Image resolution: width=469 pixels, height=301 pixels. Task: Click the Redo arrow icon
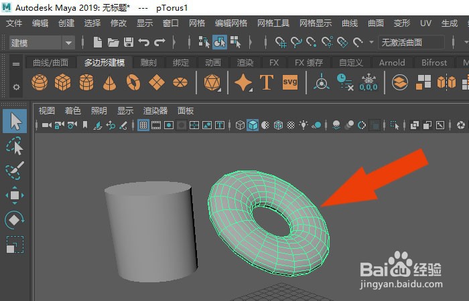click(159, 42)
